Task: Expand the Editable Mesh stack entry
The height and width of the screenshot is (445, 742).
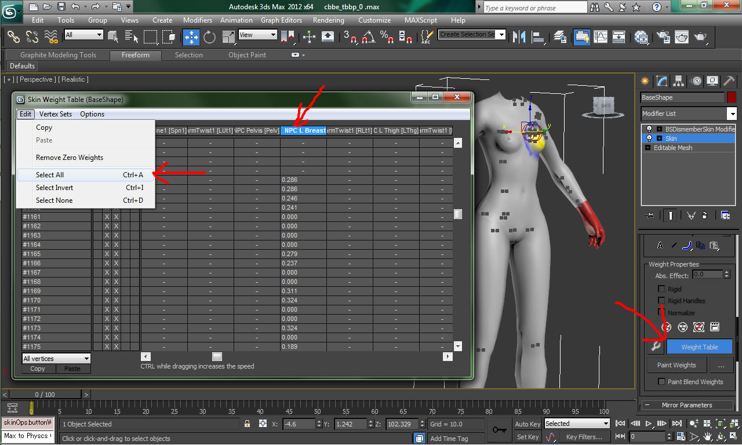Action: pos(648,148)
